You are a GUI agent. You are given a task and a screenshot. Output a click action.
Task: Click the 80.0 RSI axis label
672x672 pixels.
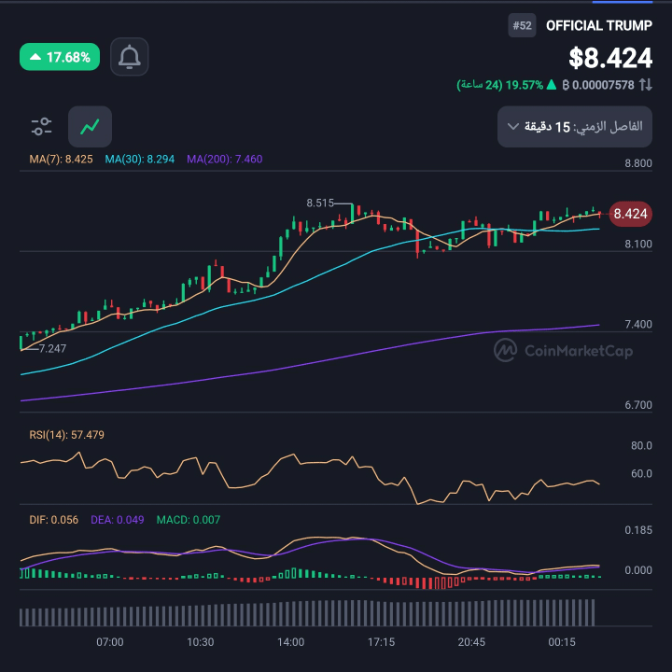pyautogui.click(x=641, y=446)
